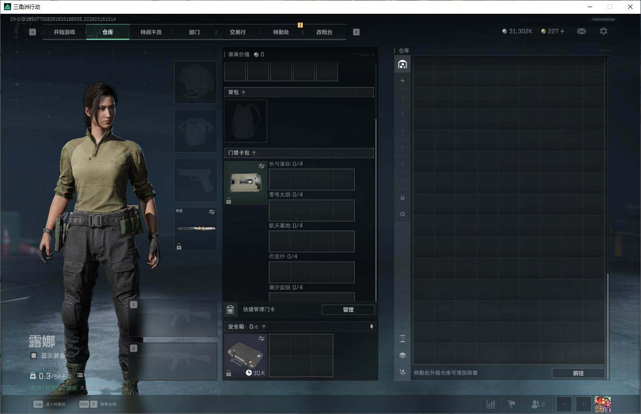This screenshot has width=641, height=414.
Task: Click the 巴克什 keycard slots
Action: click(312, 272)
